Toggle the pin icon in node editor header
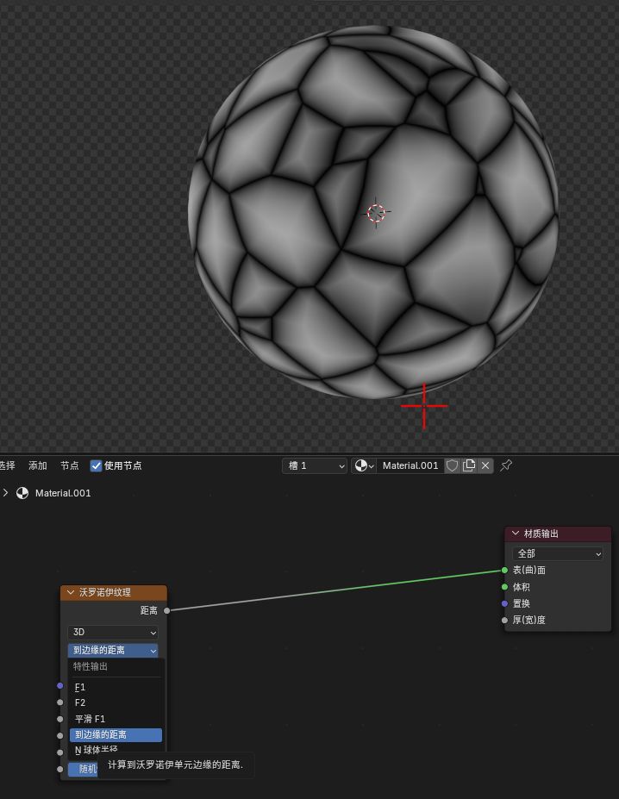 pos(506,465)
